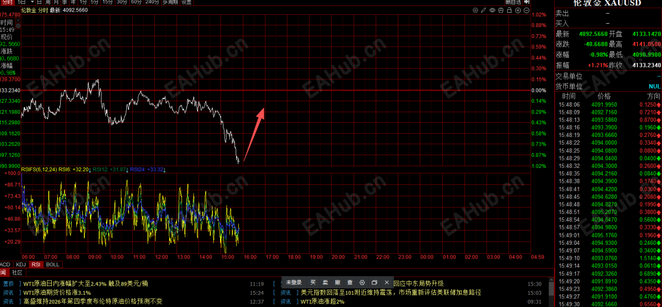Image resolution: width=662 pixels, height=307 pixels.
Task: Click 未登录 login status button
Action: pyautogui.click(x=294, y=282)
